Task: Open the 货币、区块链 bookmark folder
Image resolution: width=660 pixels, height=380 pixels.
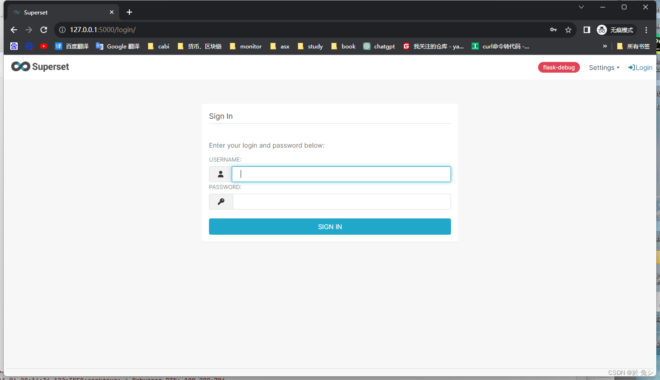Action: [199, 46]
